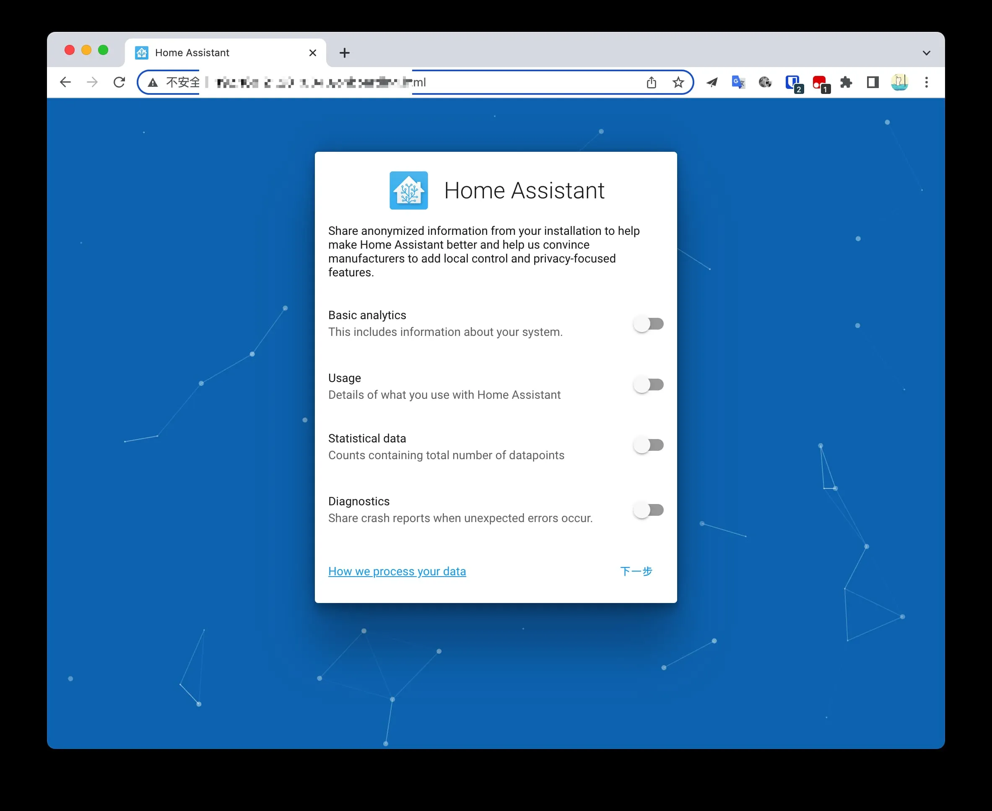Expand the tab search chevron dropdown
Screen dimensions: 992x811
click(927, 53)
